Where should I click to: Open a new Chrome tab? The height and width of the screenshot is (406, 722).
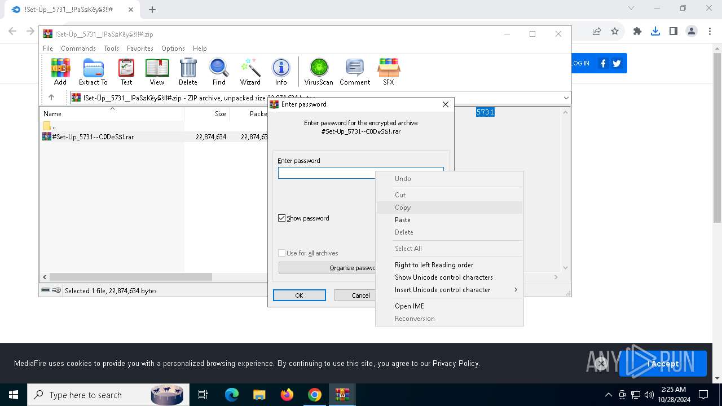152,9
